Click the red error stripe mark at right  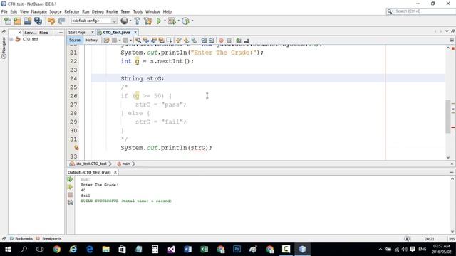[453, 127]
